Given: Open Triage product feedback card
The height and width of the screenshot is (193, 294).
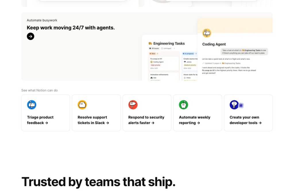Looking at the screenshot, I should point(46,113).
